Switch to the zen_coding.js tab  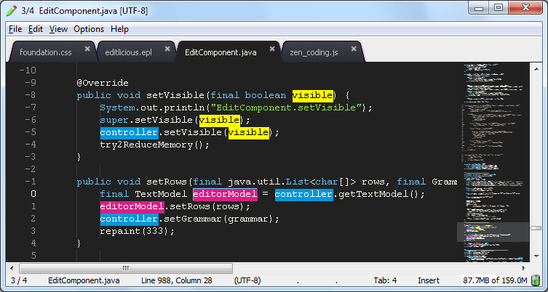[314, 52]
